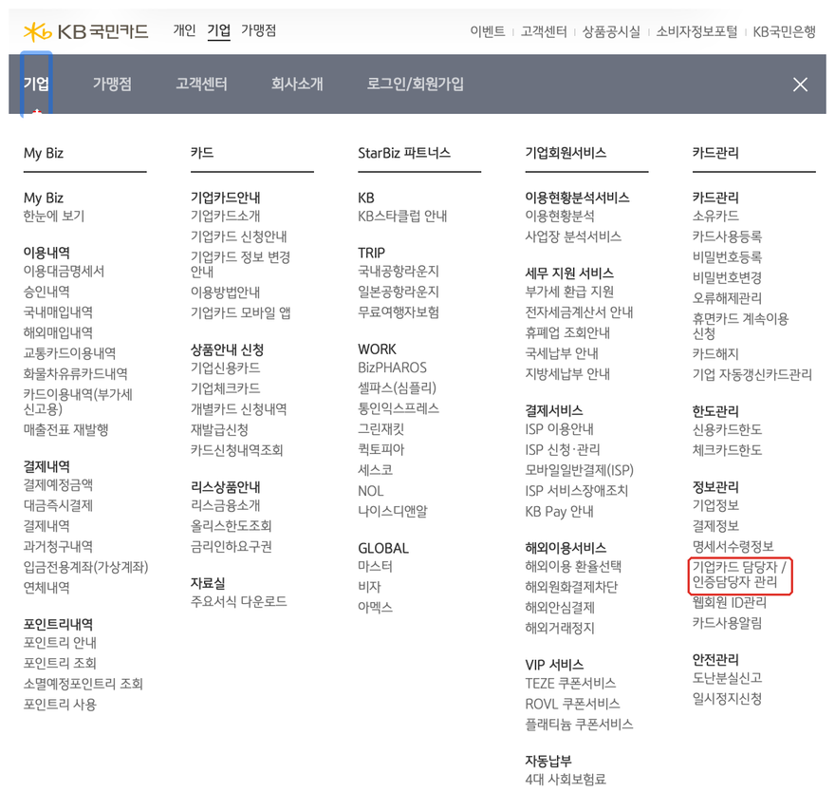The width and height of the screenshot is (835, 811).
Task: Click 퀵토피아 link
Action: click(x=380, y=450)
